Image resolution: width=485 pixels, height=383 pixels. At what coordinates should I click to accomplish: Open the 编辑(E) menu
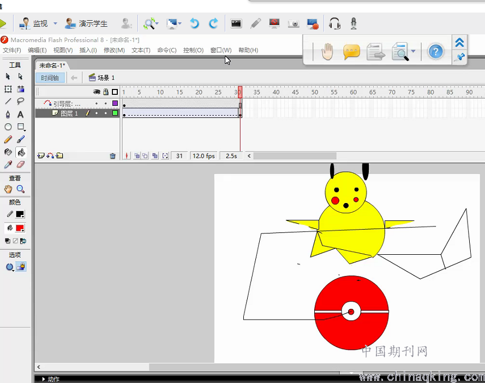tap(37, 50)
